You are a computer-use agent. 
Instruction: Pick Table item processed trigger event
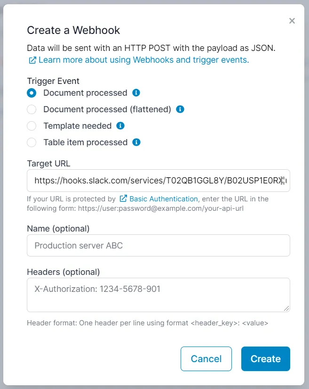click(31, 142)
